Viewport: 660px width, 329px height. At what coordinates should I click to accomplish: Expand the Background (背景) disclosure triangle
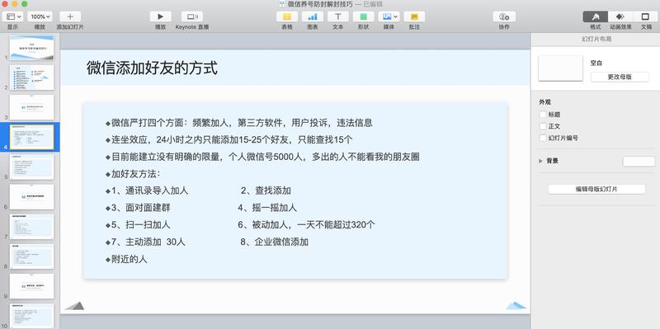541,161
